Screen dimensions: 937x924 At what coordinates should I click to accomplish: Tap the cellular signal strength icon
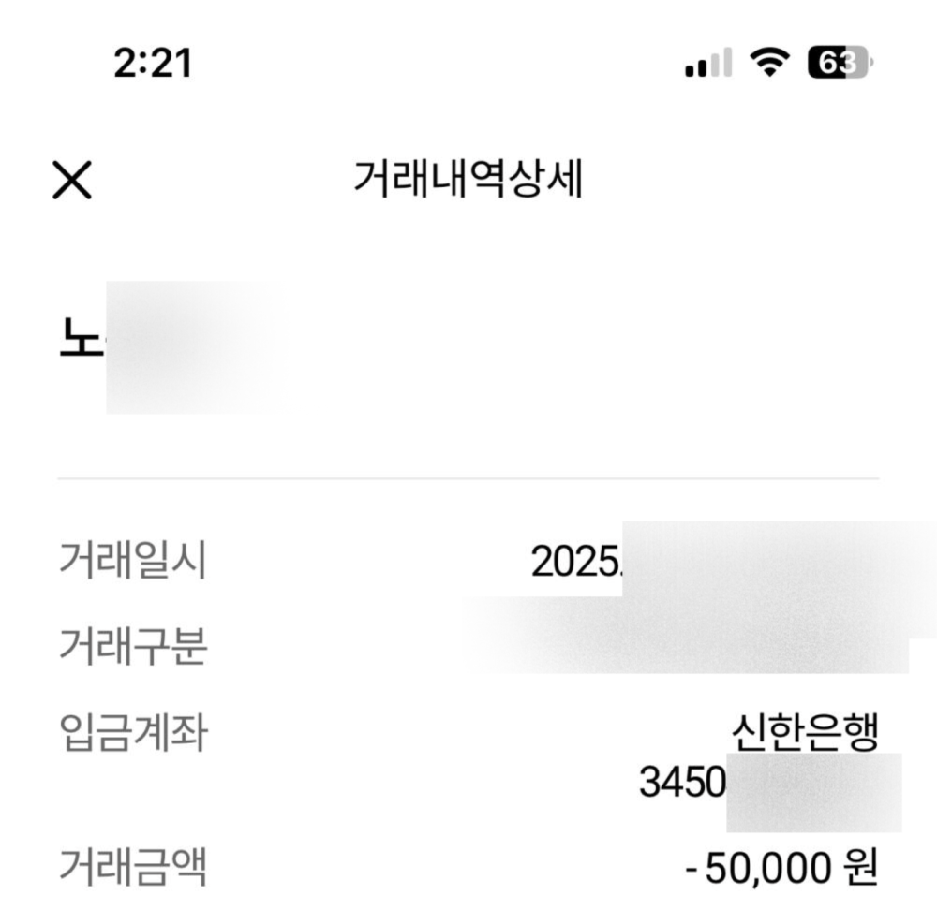point(708,64)
